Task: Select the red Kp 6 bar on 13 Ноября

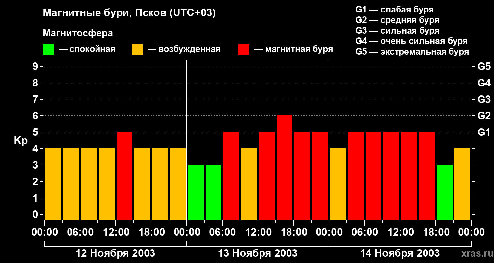Action: tap(285, 168)
